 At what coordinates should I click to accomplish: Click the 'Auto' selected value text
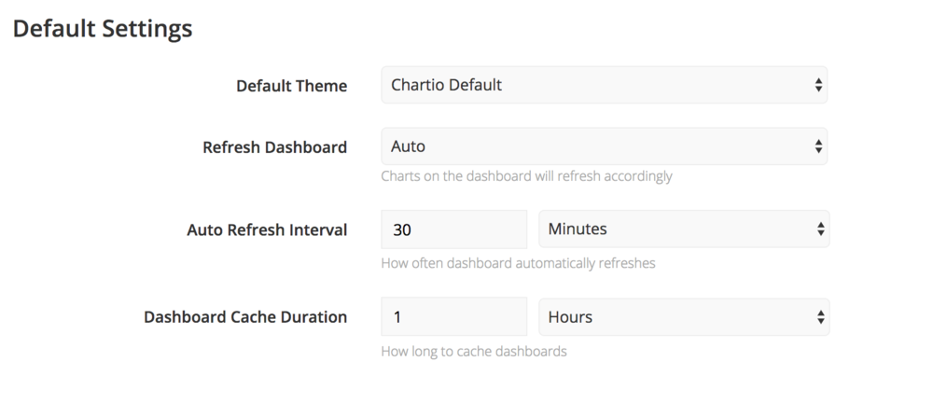(409, 146)
